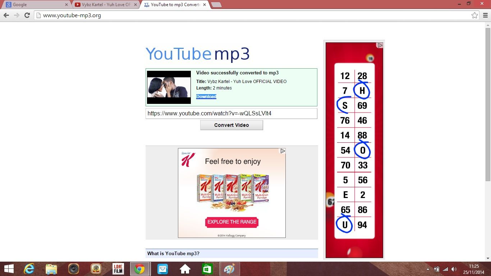The height and width of the screenshot is (276, 491).
Task: Click the Convert Video button
Action: tap(231, 125)
